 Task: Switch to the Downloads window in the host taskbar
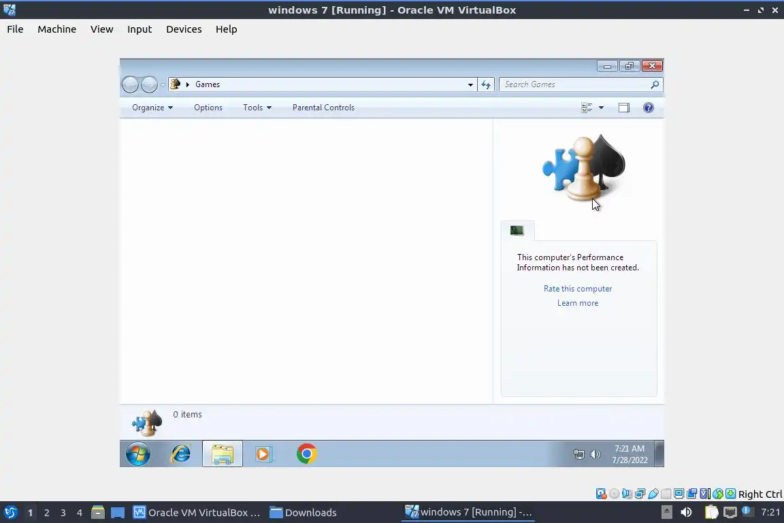303,513
